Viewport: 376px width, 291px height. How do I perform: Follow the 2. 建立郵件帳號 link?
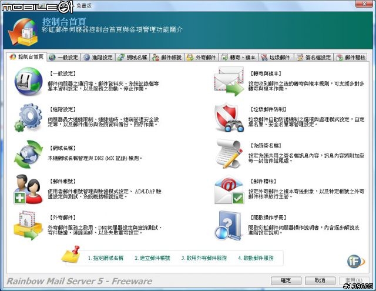point(152,258)
